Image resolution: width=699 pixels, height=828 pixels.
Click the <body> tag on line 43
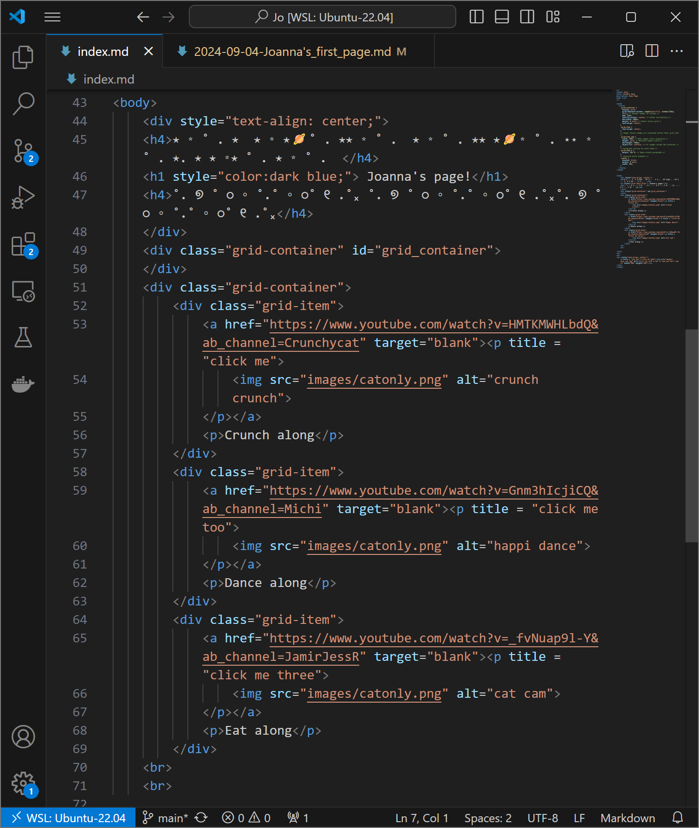(135, 103)
